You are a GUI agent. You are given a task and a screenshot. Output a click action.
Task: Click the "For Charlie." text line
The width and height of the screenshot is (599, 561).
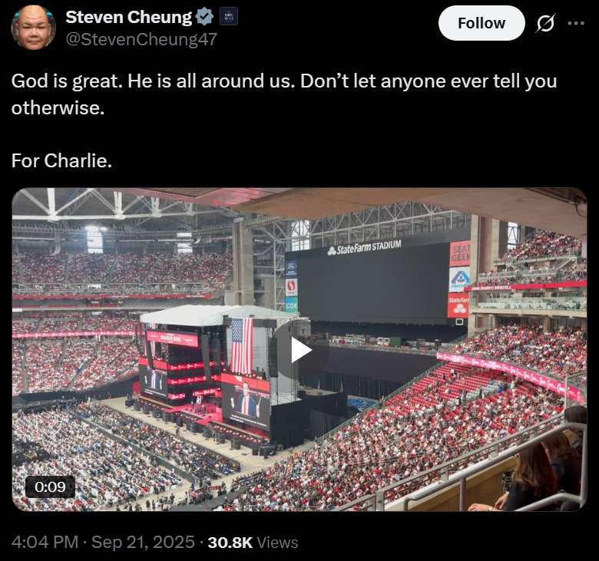(61, 160)
